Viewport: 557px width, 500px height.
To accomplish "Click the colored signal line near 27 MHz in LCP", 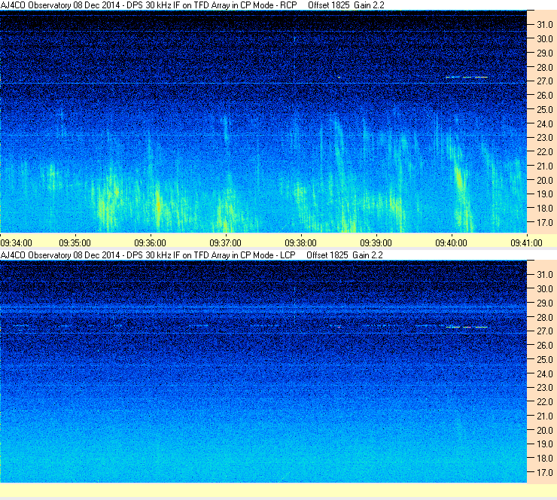I will (x=467, y=327).
